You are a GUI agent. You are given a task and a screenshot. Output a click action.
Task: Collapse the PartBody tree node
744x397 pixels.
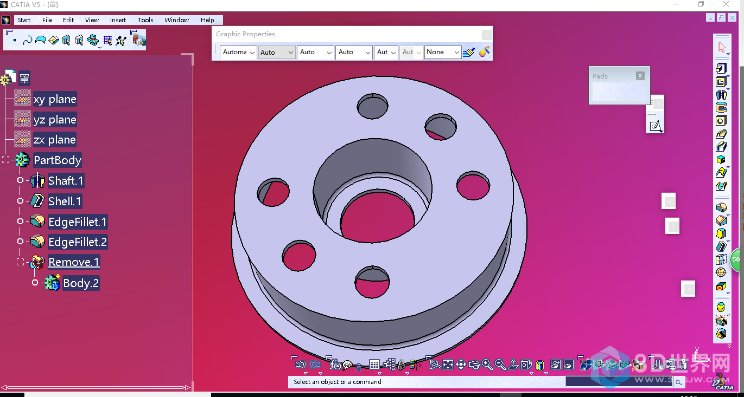pos(6,160)
